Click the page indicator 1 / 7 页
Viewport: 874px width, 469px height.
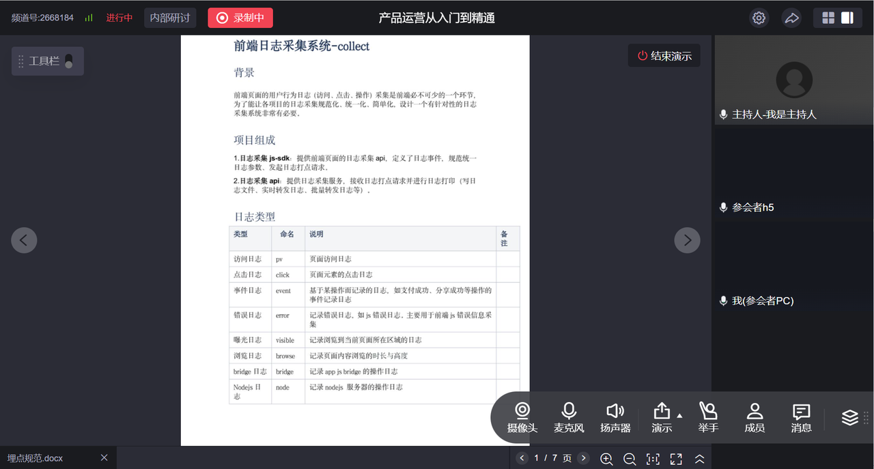click(x=552, y=458)
